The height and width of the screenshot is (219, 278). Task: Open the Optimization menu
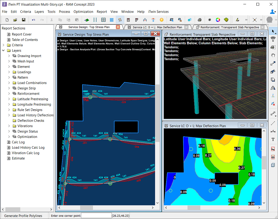tap(83, 11)
